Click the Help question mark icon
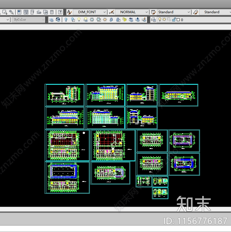 point(60,12)
